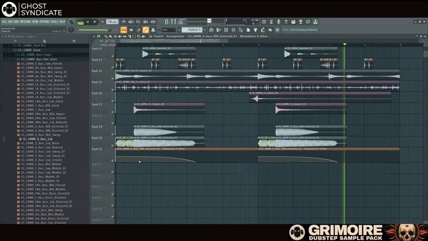Mute Track 15 with its green dot
This screenshot has width=428, height=241.
point(112,90)
